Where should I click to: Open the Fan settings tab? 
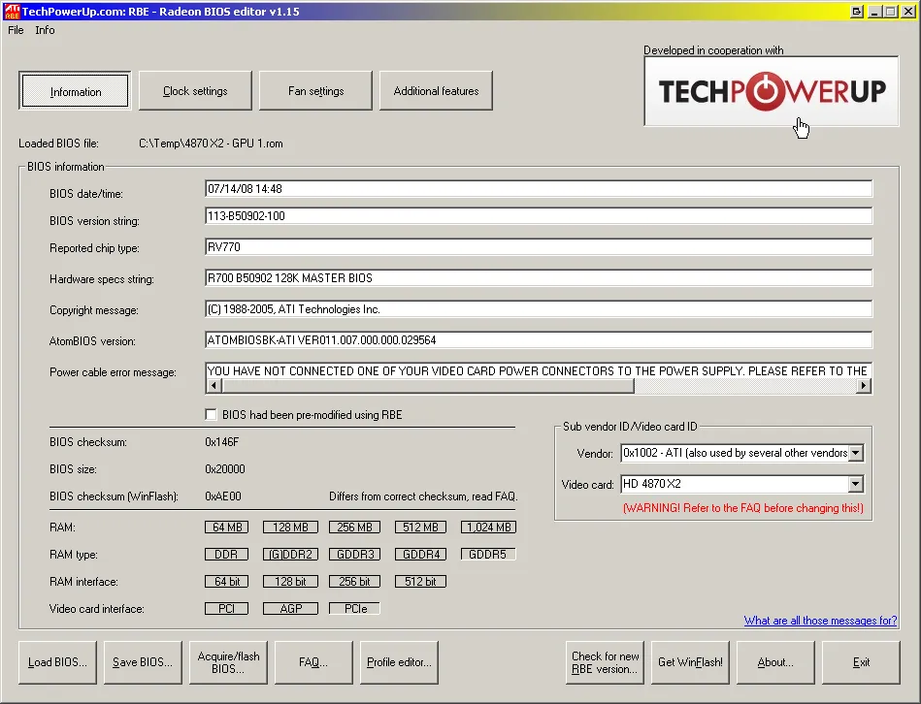point(314,90)
